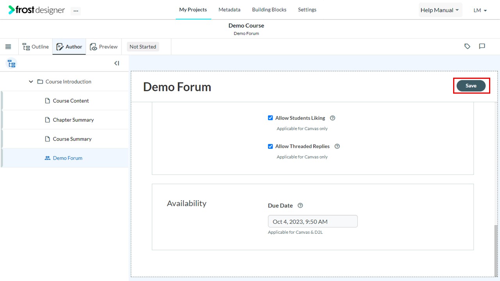
Task: Click the folder icon of Course Introduction
Action: 40,82
